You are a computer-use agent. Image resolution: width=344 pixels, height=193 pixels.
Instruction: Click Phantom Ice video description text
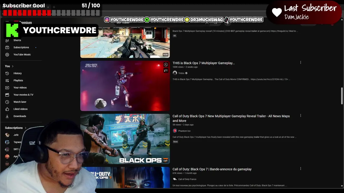pyautogui.click(x=234, y=137)
